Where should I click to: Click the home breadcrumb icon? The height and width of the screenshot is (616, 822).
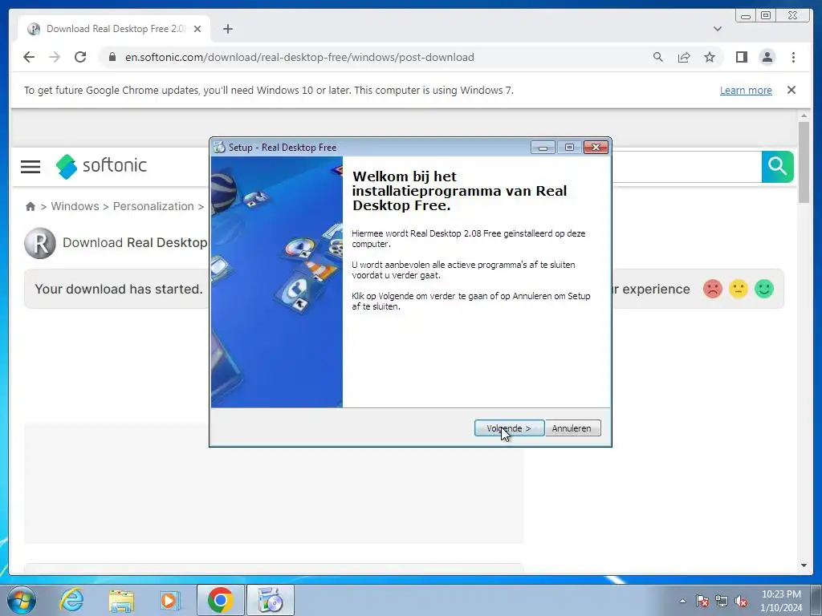(x=31, y=206)
